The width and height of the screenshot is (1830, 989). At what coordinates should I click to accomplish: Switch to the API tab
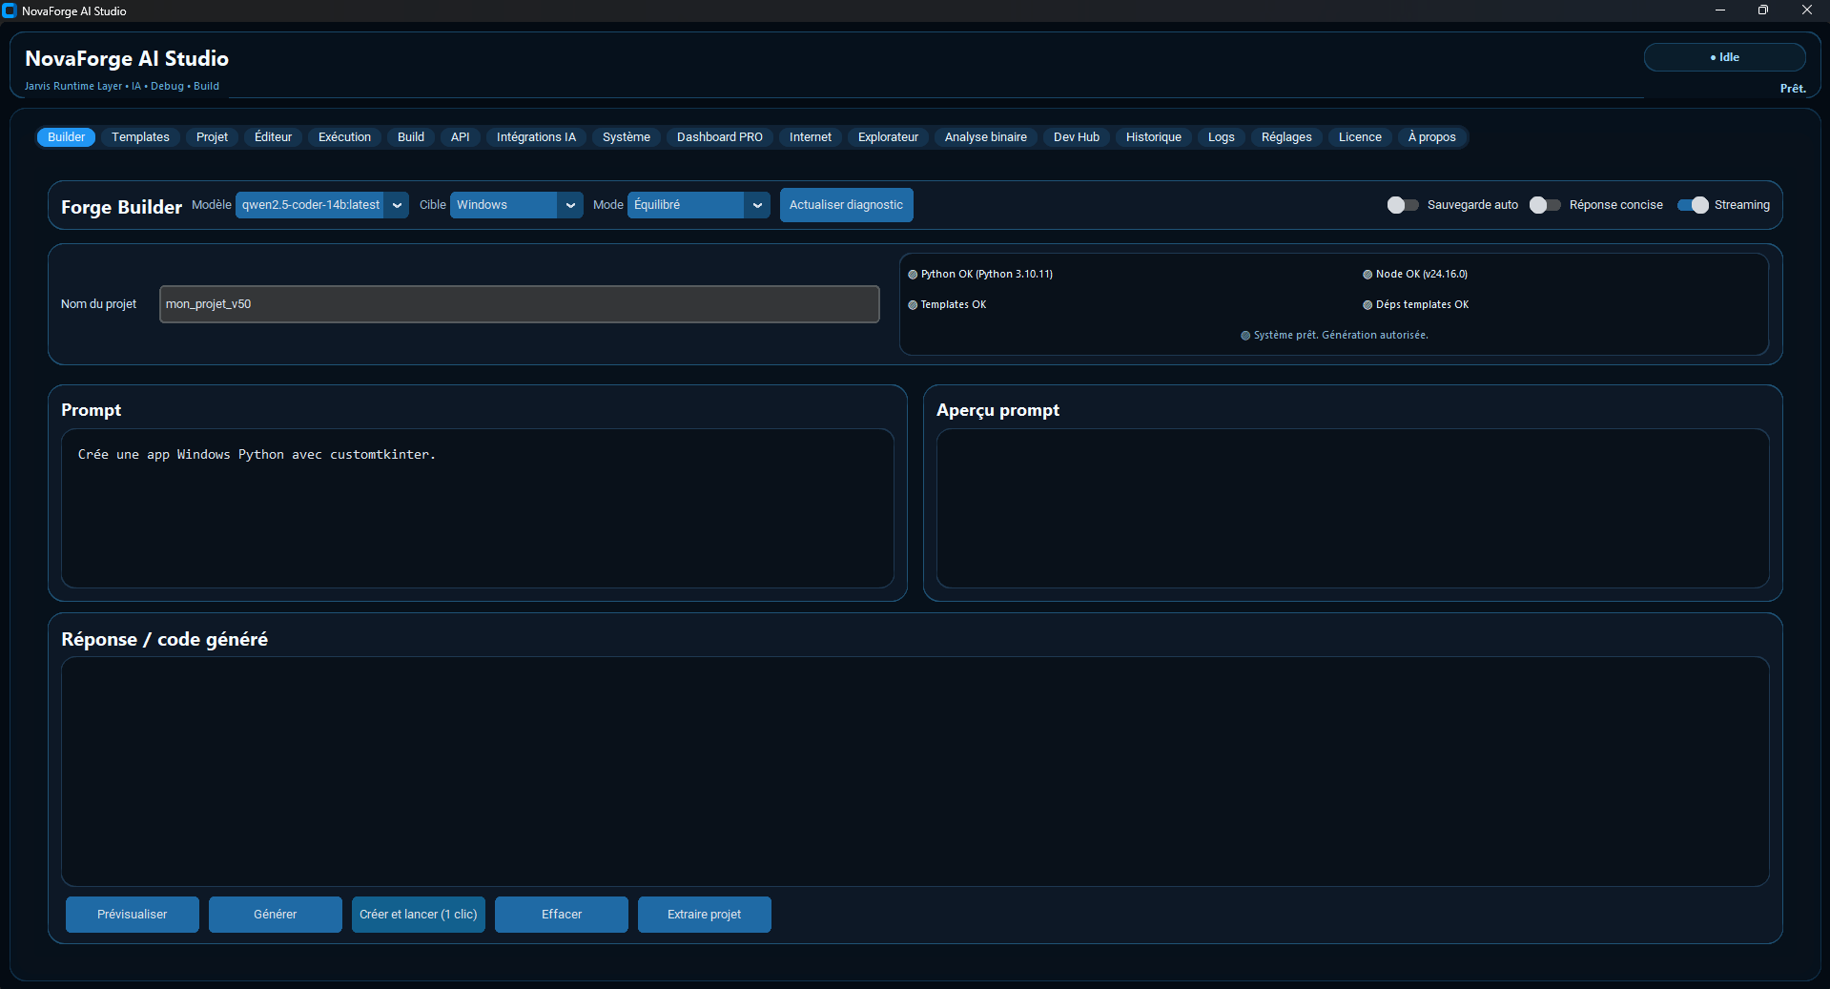point(461,137)
